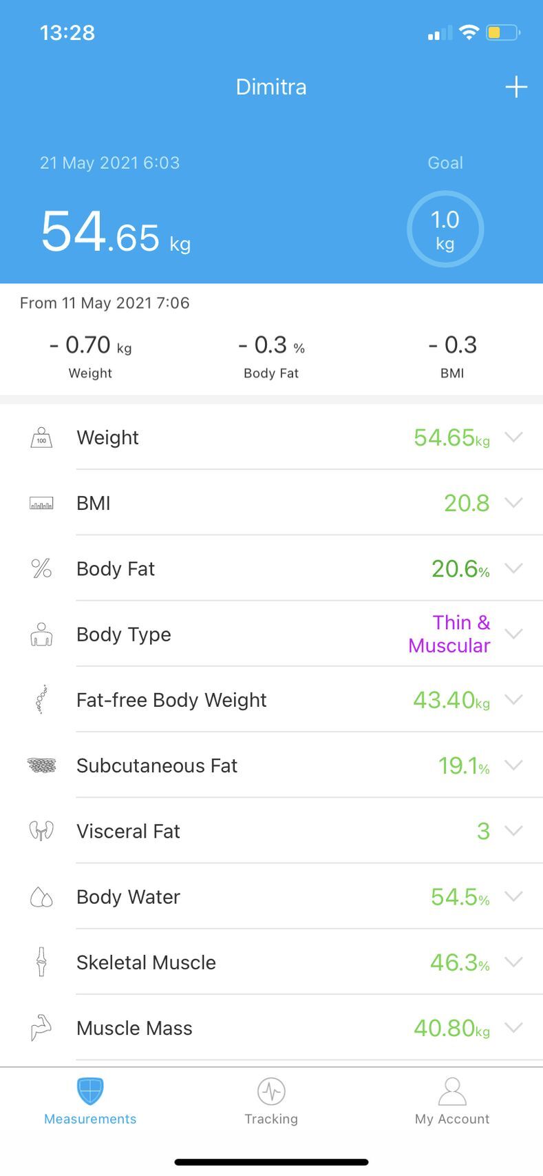The height and width of the screenshot is (1176, 543).
Task: Tap the Body Water droplet icon
Action: [x=41, y=897]
